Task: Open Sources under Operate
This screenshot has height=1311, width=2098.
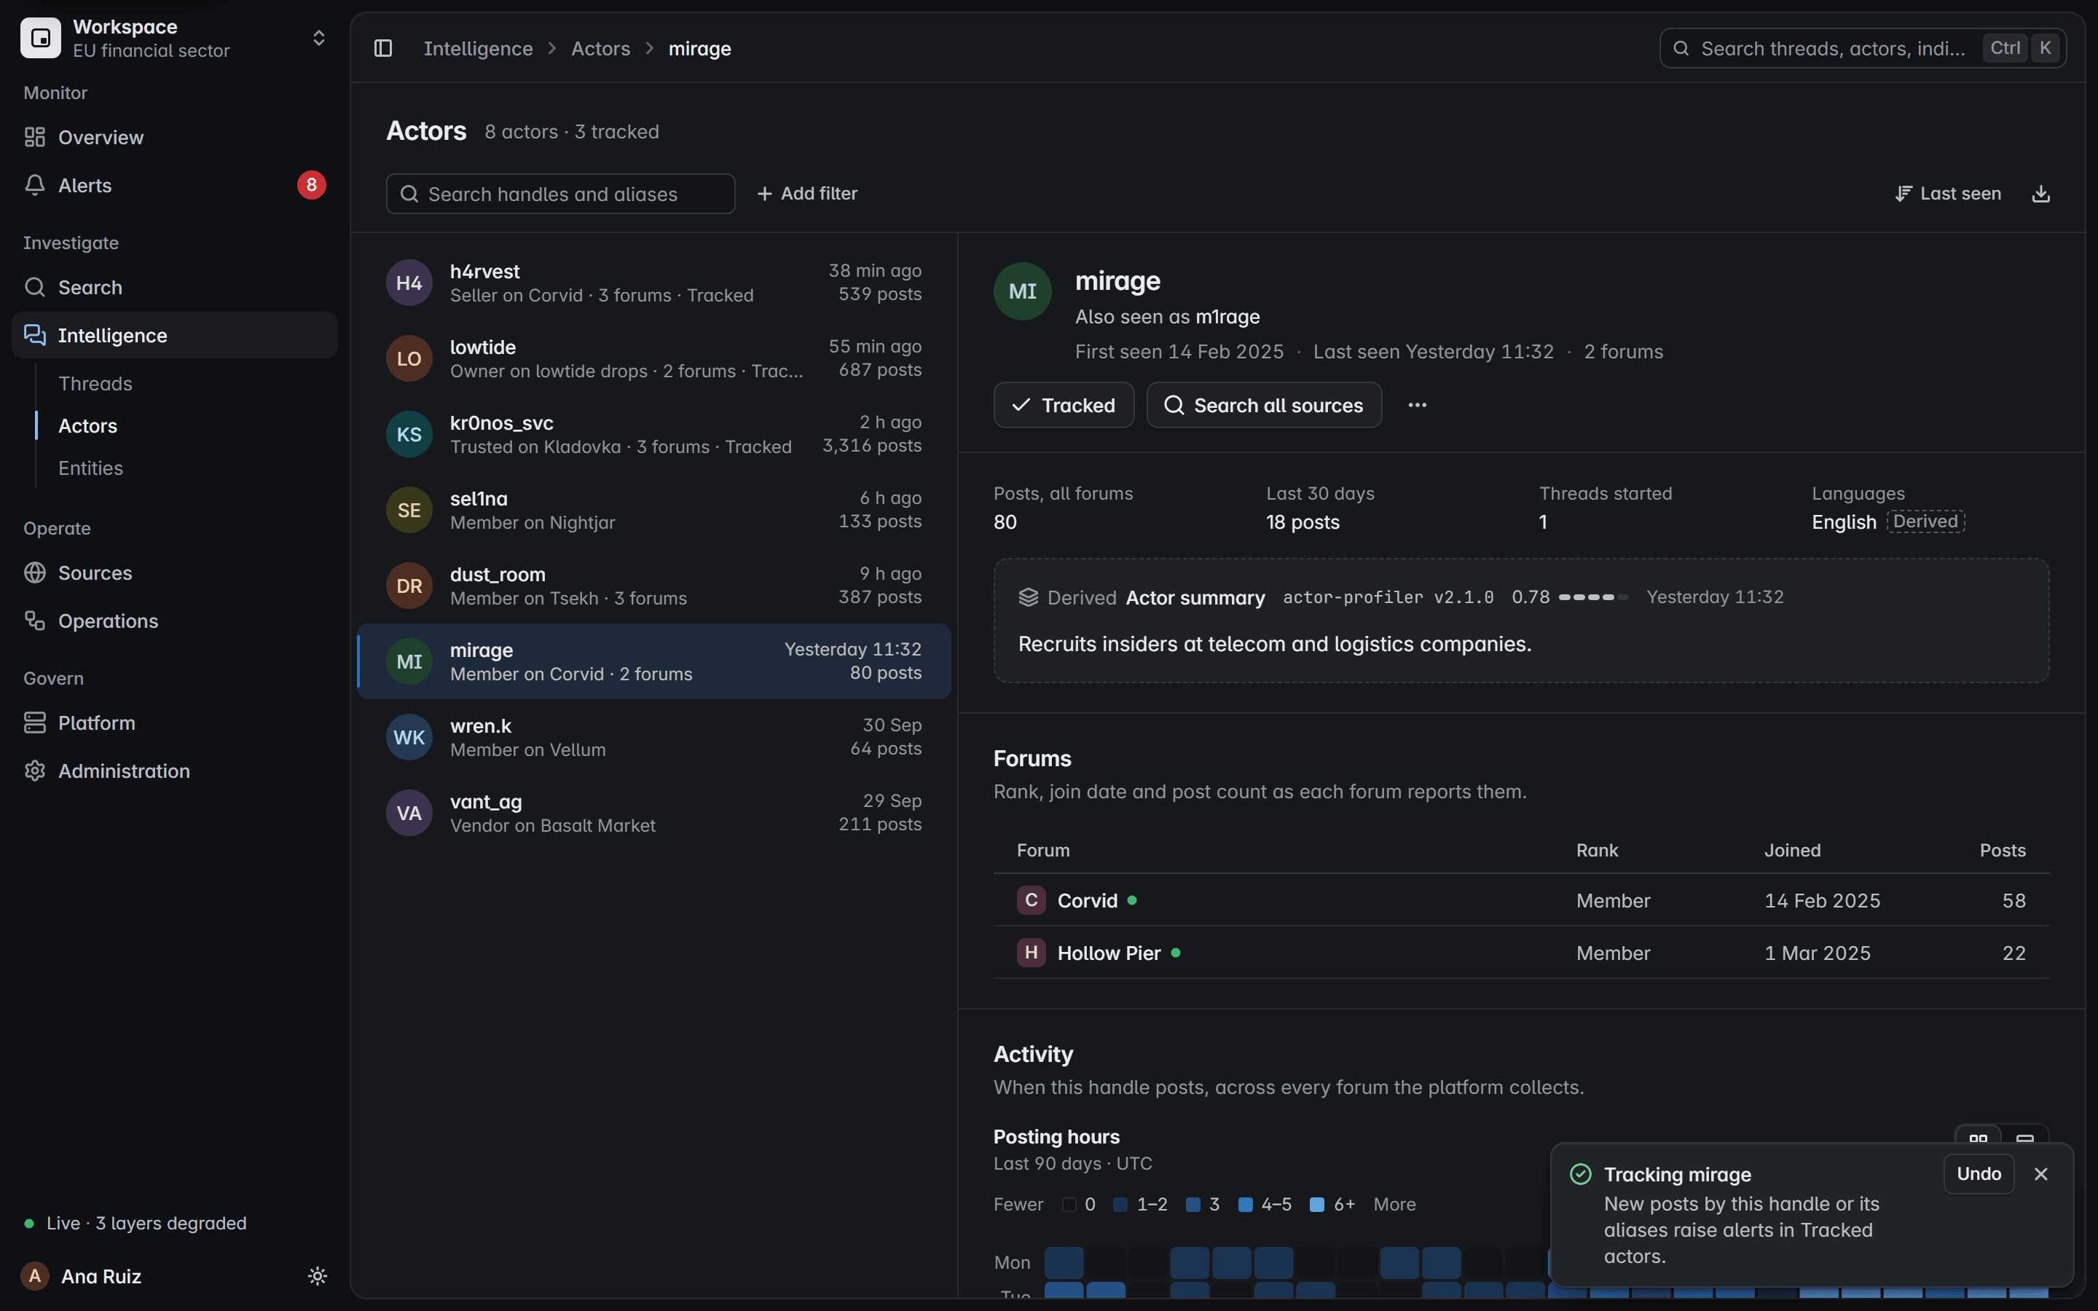Action: [x=174, y=572]
